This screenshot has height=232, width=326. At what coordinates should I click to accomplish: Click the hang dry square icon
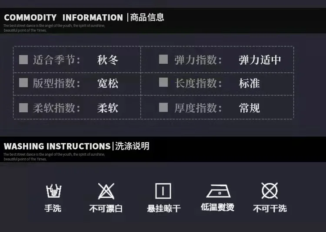pos(163,191)
